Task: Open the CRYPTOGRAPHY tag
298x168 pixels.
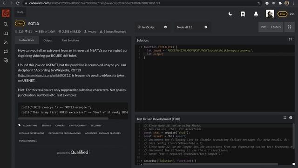Action: tap(78, 126)
